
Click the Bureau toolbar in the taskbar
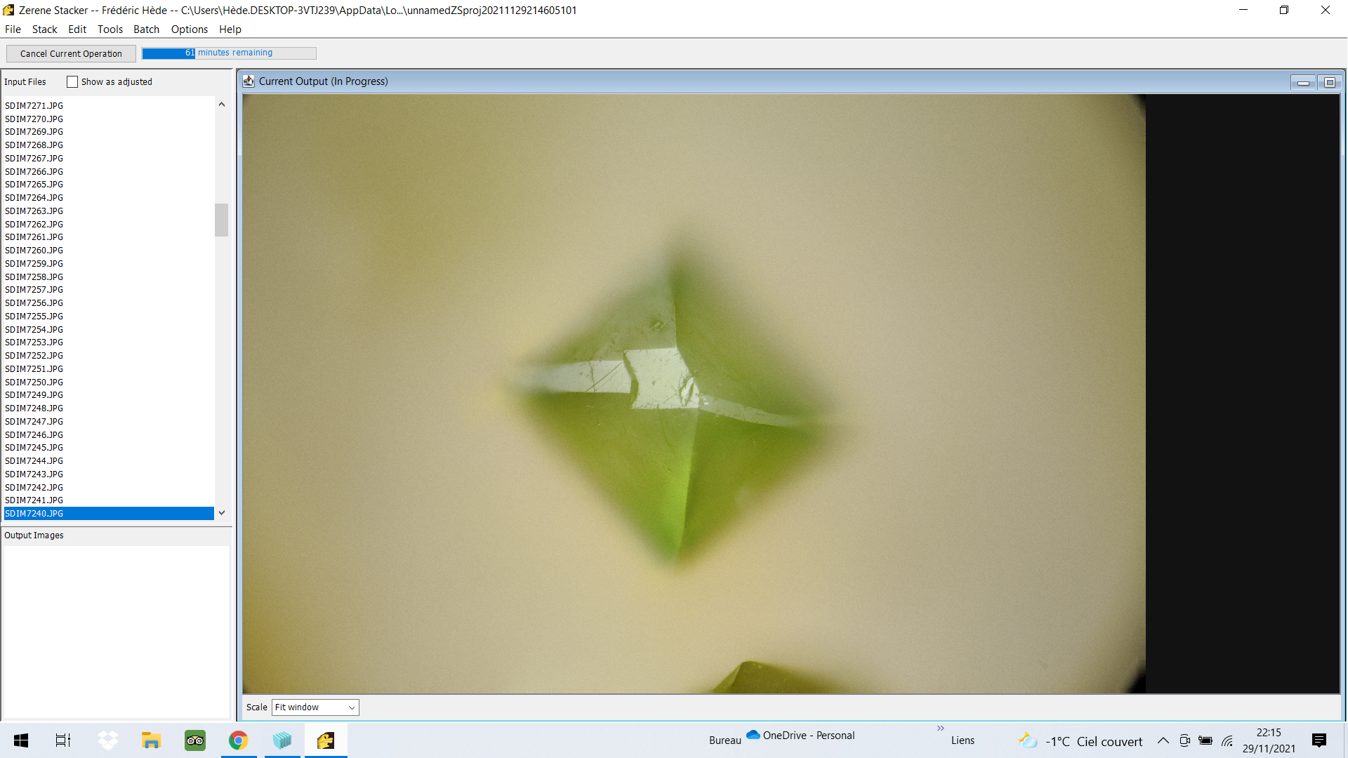pyautogui.click(x=725, y=740)
